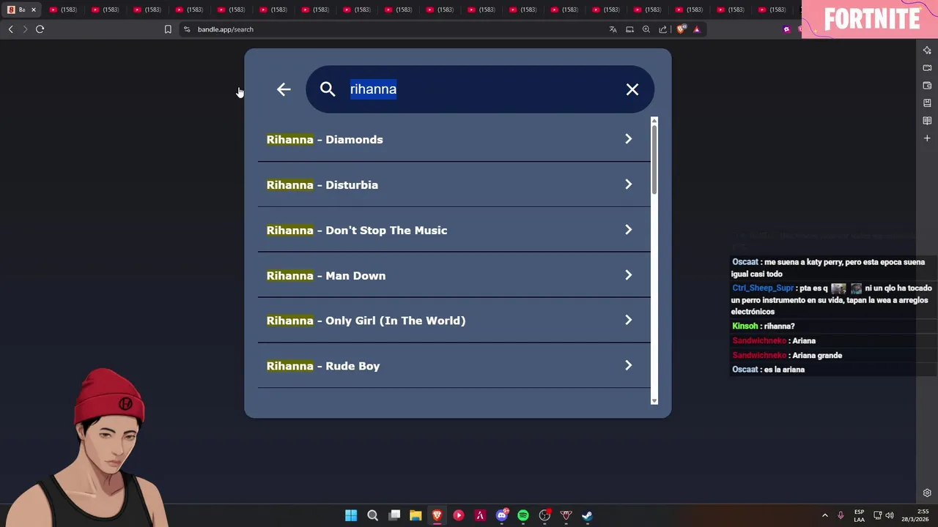The height and width of the screenshot is (527, 938).
Task: Open Leo AI sparkle icon in sidebar
Action: tap(927, 50)
